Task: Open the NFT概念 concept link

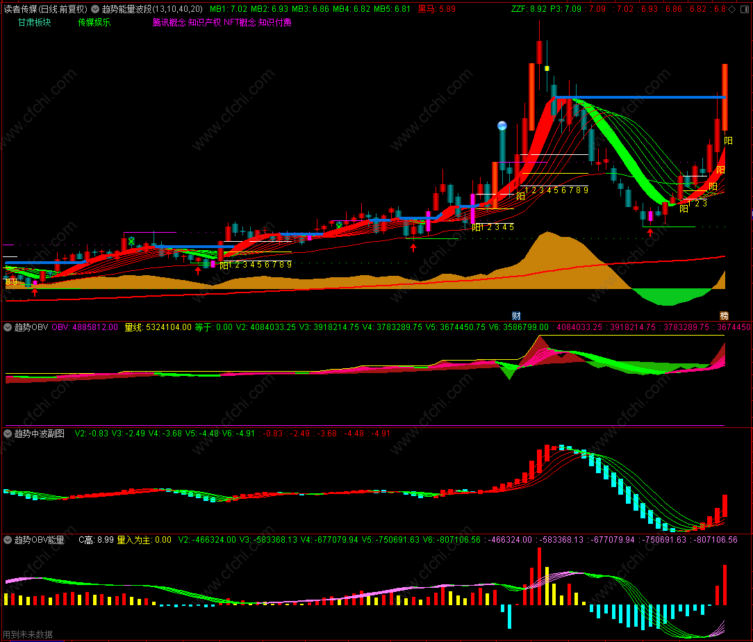Action: tap(240, 22)
